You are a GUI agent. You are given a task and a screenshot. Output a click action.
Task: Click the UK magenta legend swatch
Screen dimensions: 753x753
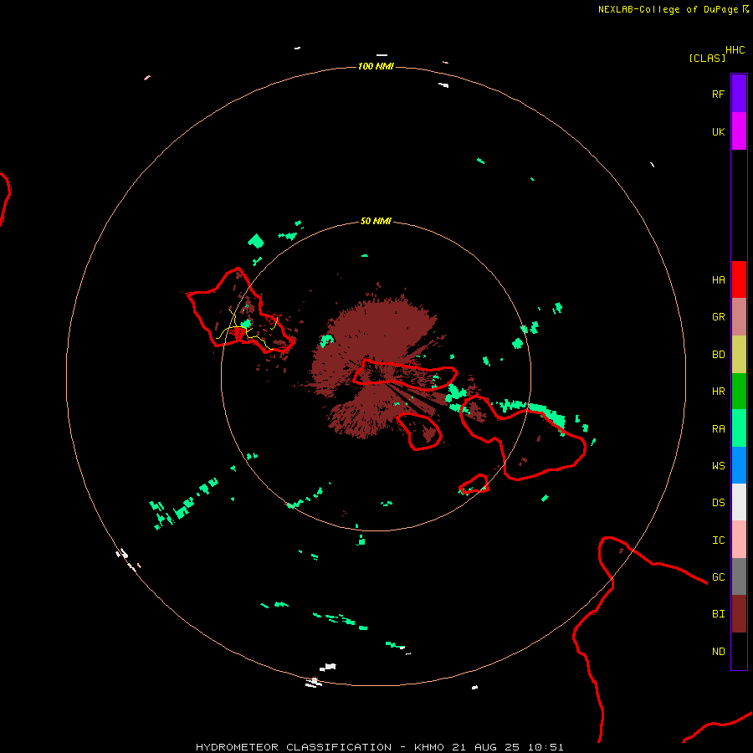(739, 131)
